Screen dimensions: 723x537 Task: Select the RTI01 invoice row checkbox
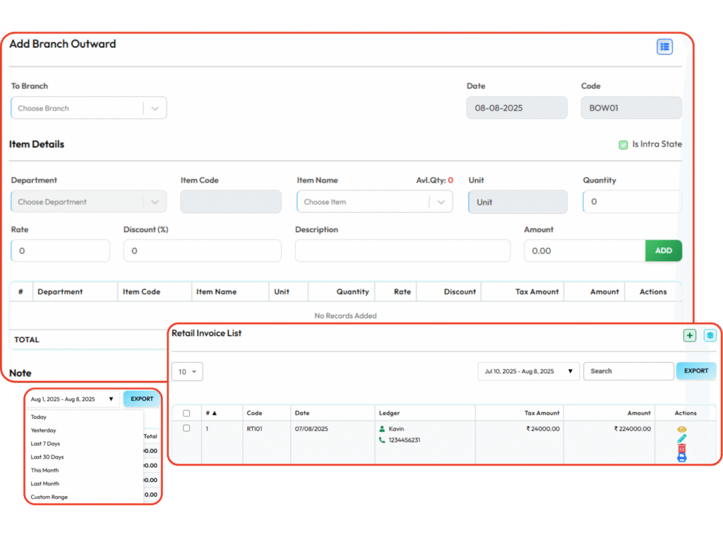(186, 428)
